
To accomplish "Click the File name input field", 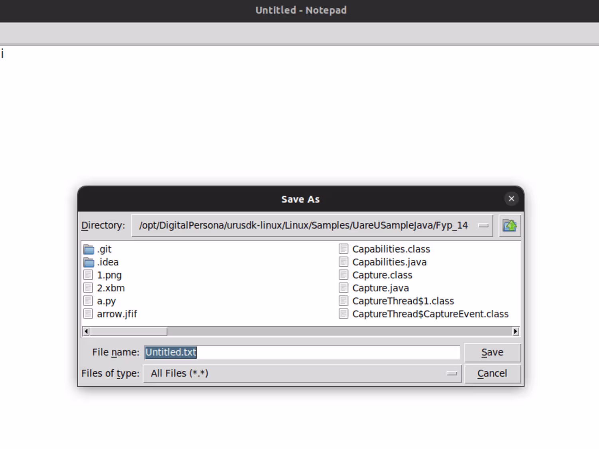I will pos(302,352).
